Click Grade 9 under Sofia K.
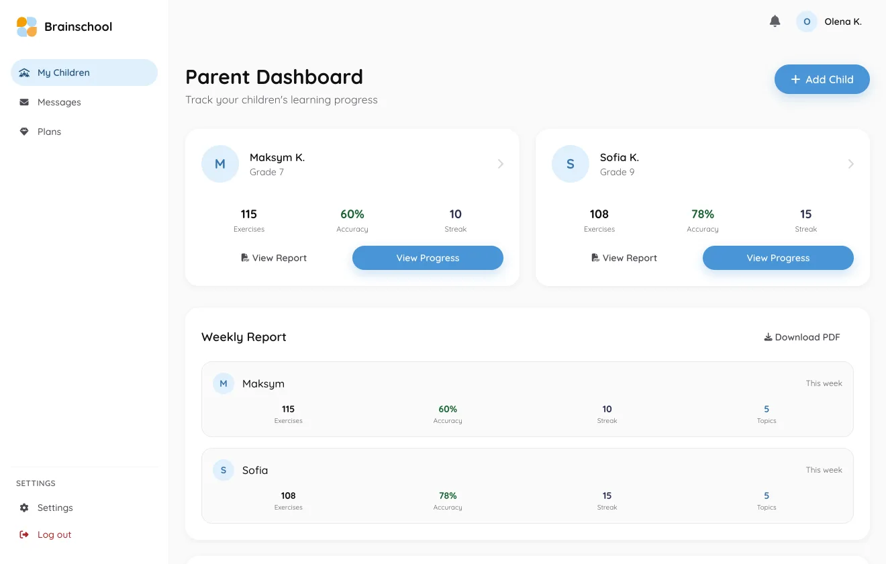The image size is (886, 564). [x=617, y=172]
